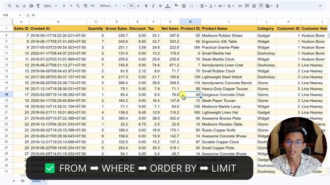Viewport: 330px width, 185px height.
Task: Click the Customer ID header cell
Action: point(288,28)
